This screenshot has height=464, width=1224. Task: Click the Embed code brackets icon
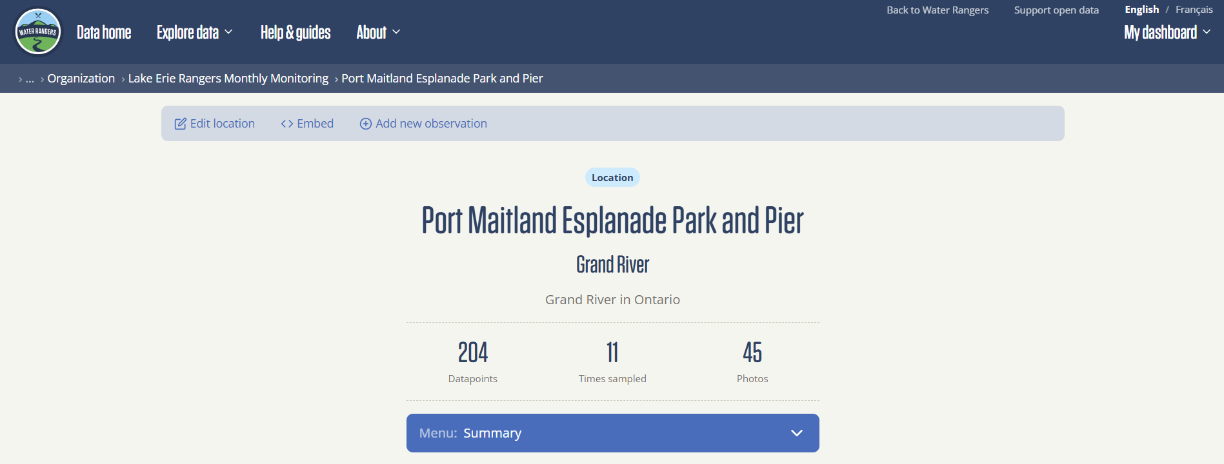coord(287,124)
